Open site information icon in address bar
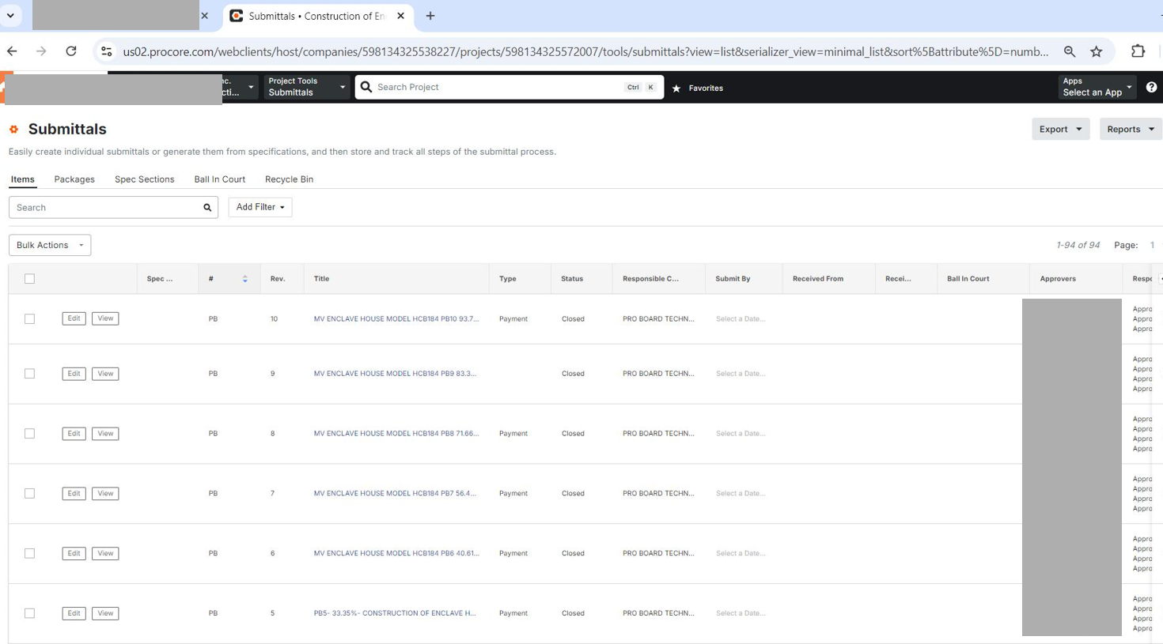Screen dimensions: 1163x644 point(106,51)
